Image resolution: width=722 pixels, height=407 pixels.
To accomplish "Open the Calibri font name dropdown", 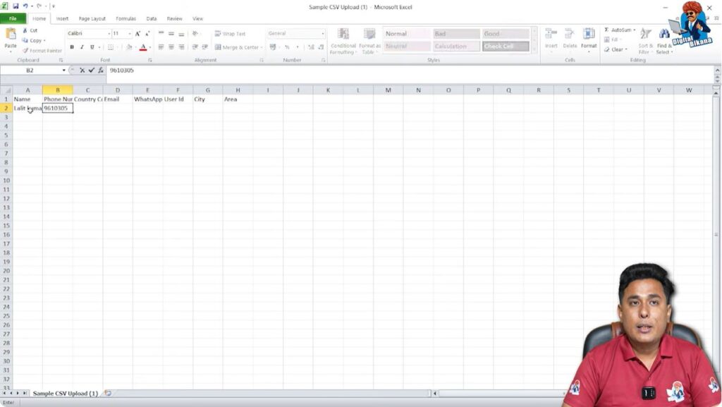I will 109,34.
